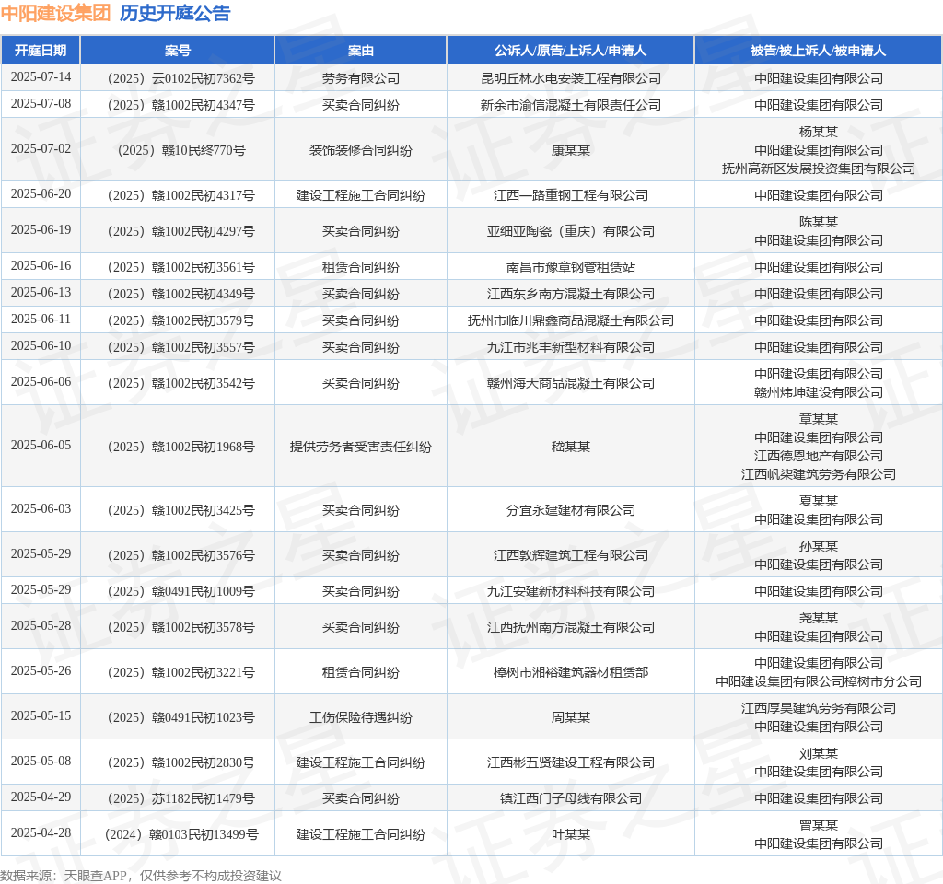Click case cause 提供劳务者受害责任纠纷

[x=361, y=447]
